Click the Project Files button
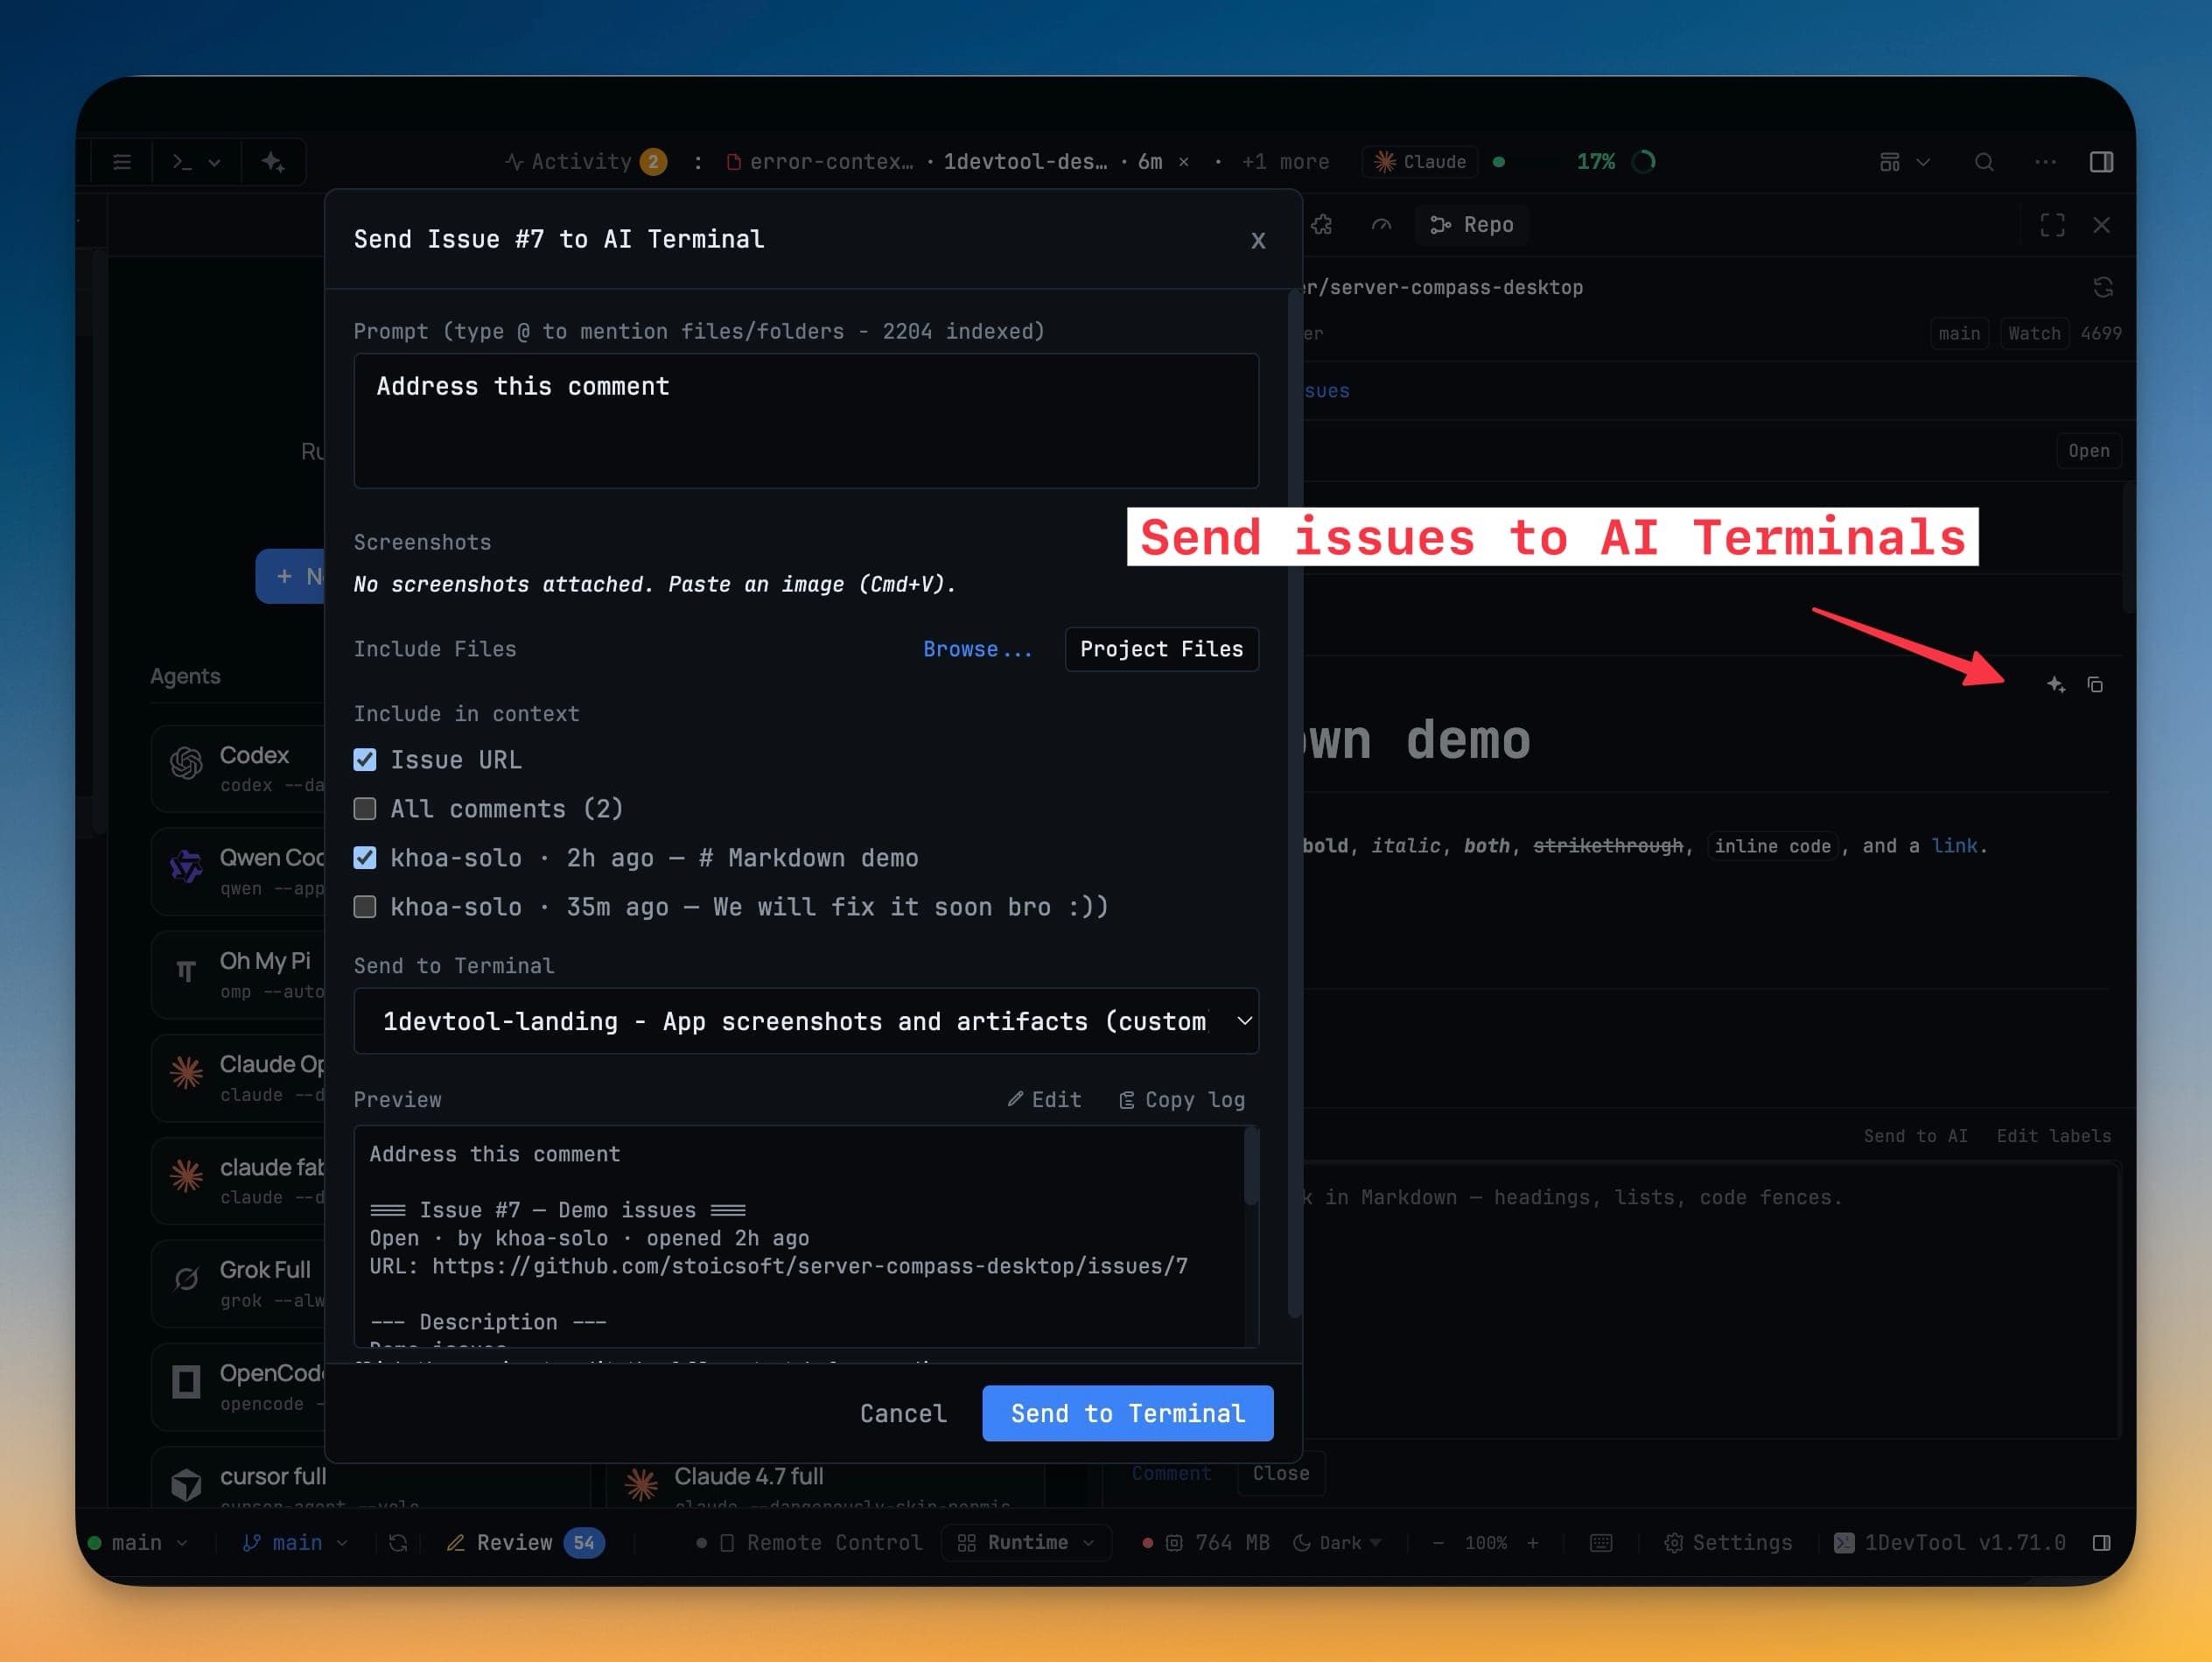The image size is (2212, 1662). click(1161, 649)
